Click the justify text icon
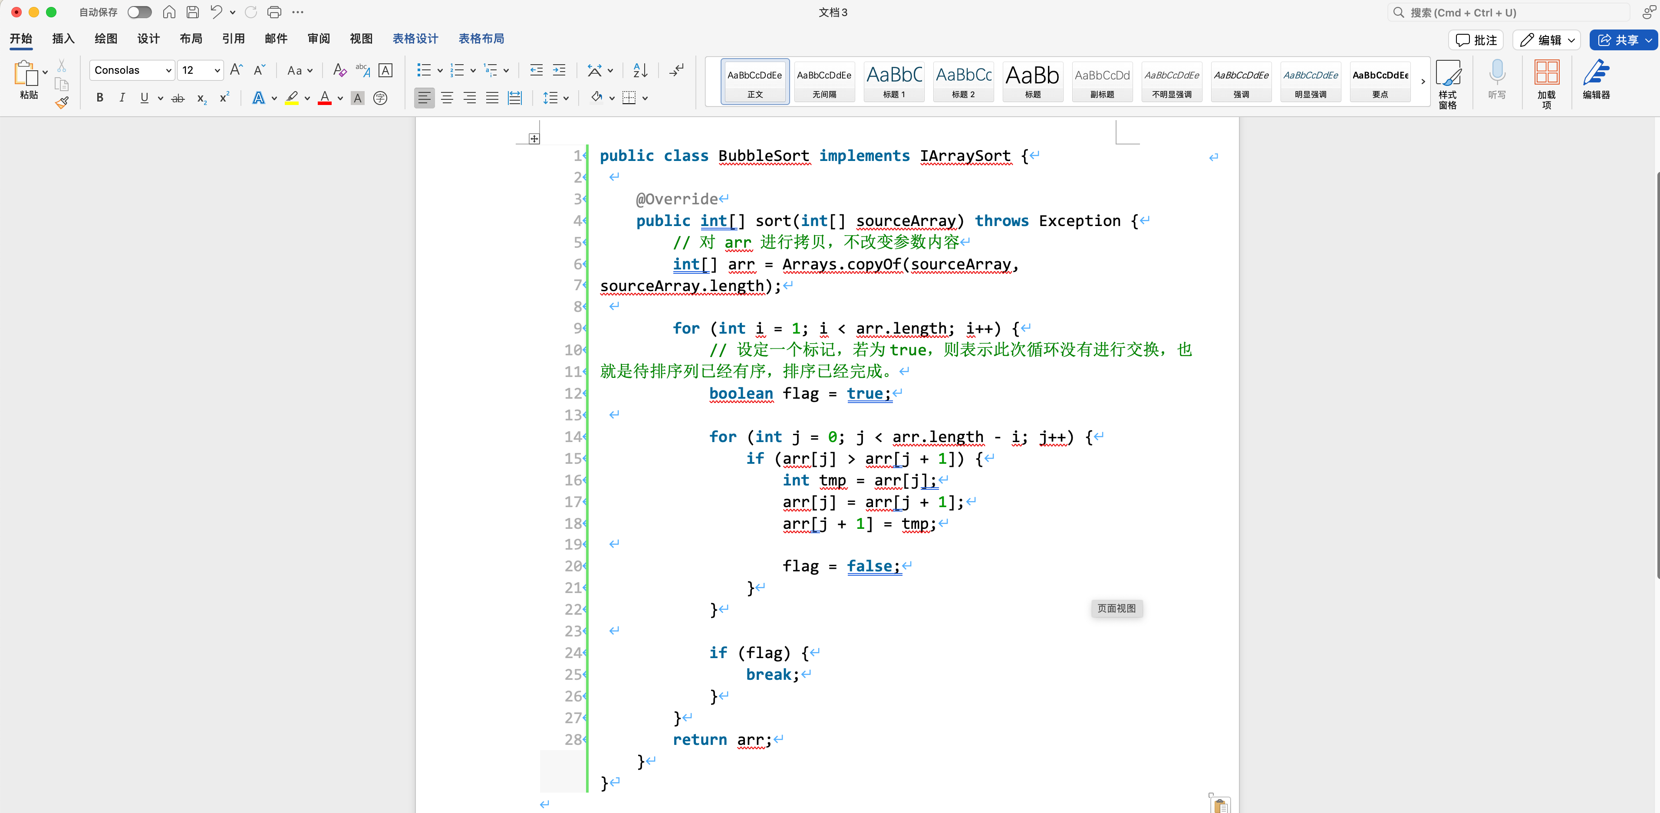1660x813 pixels. (x=492, y=98)
